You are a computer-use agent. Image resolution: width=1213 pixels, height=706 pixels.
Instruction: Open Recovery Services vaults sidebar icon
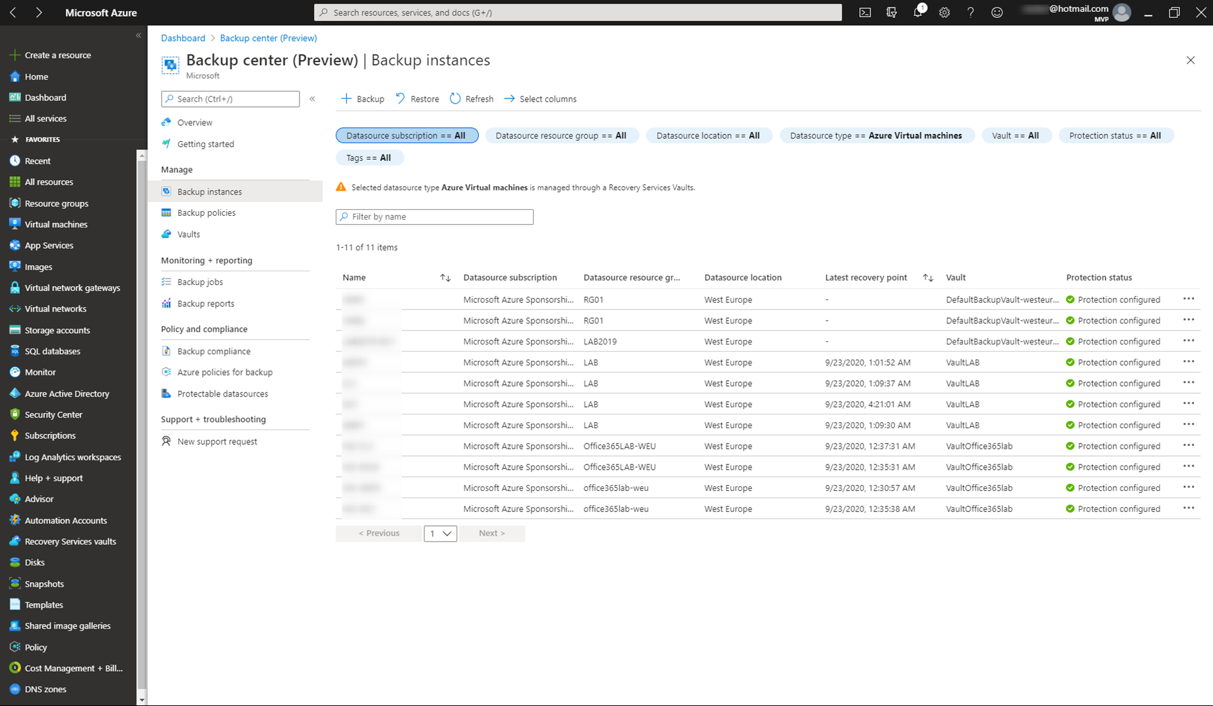pos(15,541)
